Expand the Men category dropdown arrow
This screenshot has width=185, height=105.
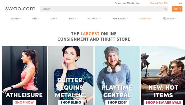[x=38, y=19]
